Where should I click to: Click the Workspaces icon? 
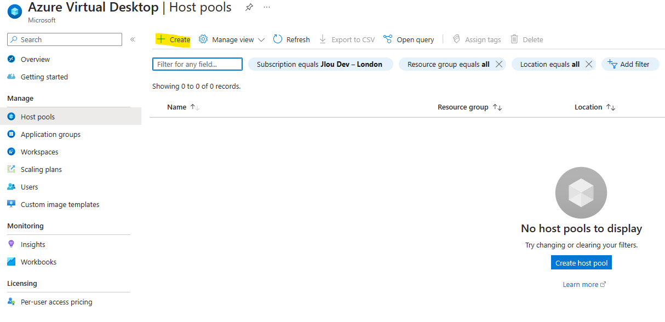pos(12,152)
